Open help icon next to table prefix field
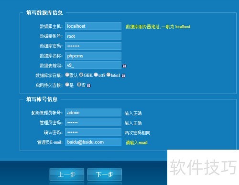Image resolution: width=239 pixels, height=185 pixels. 124,66
